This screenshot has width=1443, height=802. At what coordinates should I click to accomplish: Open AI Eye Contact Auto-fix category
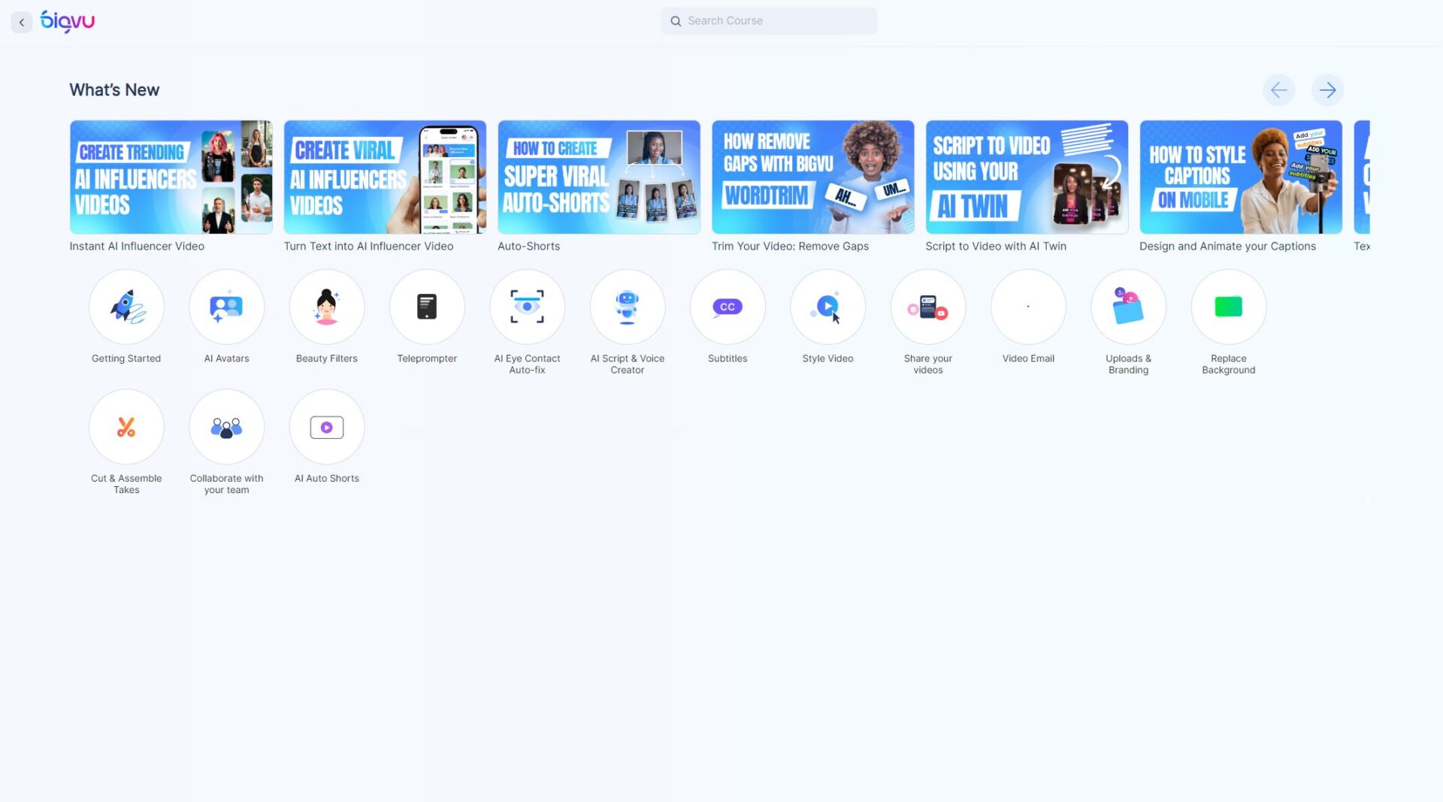pos(527,307)
